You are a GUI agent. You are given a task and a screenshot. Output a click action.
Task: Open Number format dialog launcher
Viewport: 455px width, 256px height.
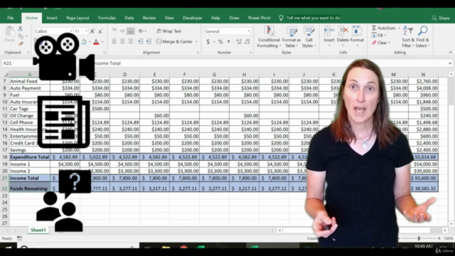pyautogui.click(x=250, y=53)
